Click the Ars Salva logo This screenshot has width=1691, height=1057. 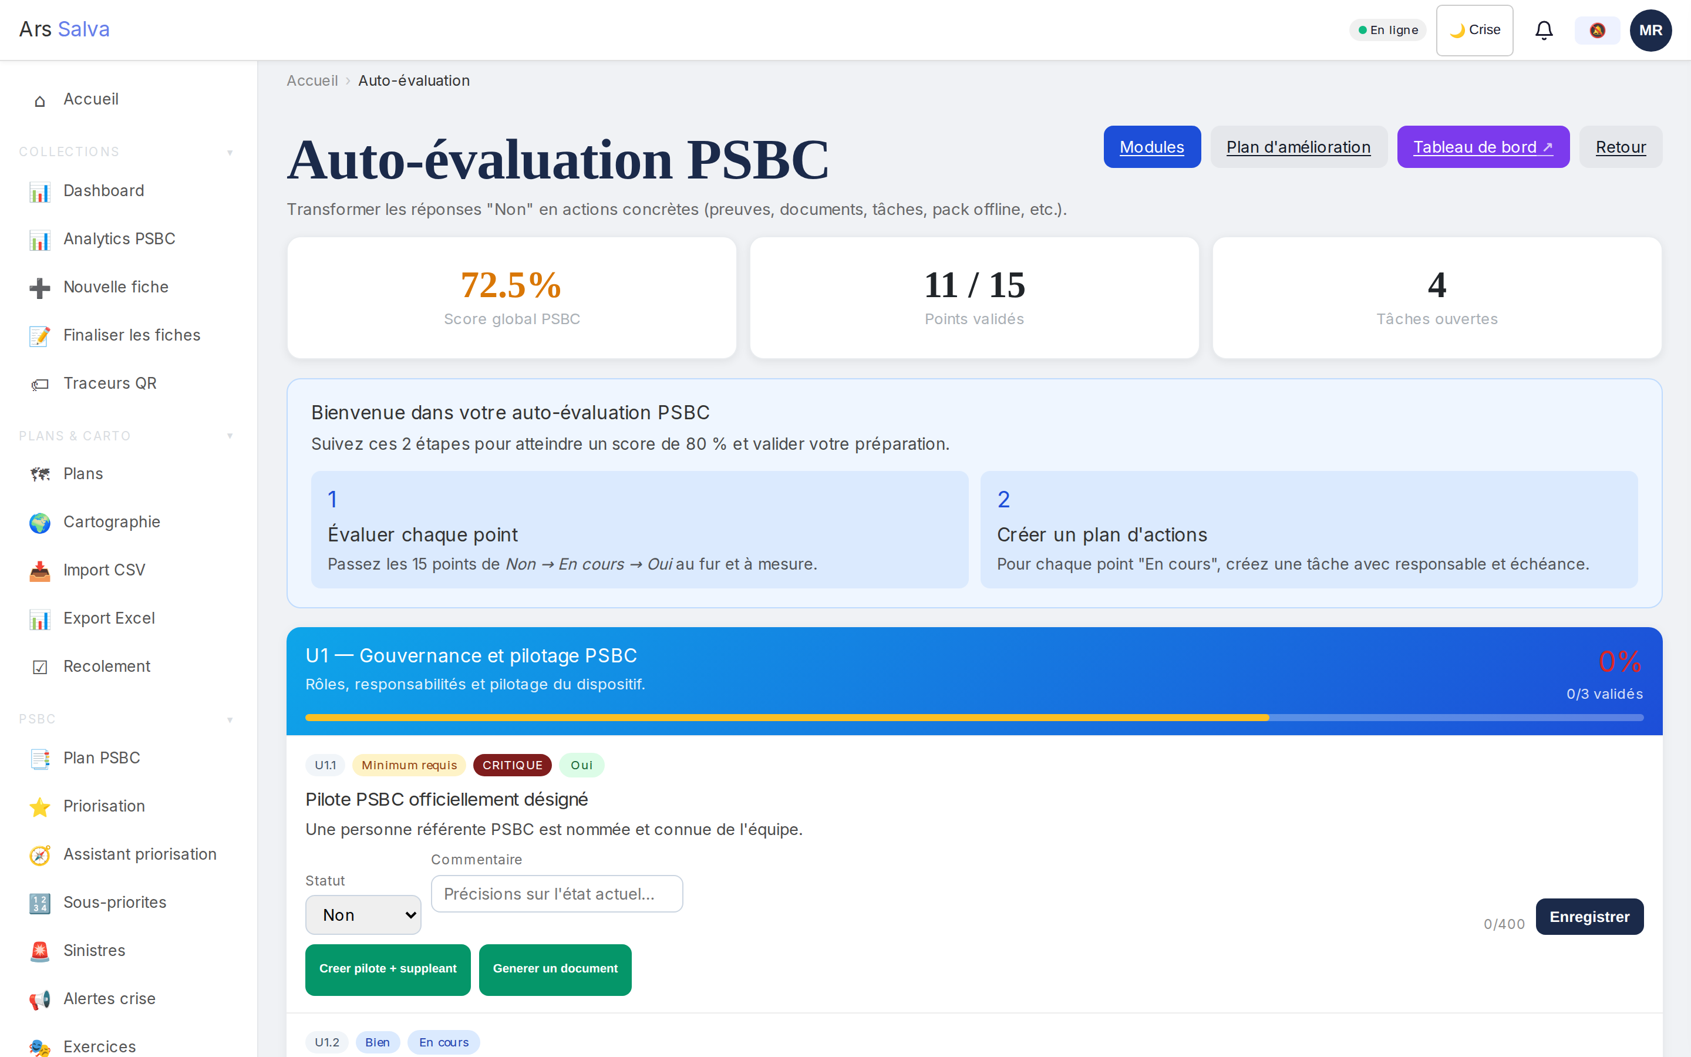coord(64,29)
